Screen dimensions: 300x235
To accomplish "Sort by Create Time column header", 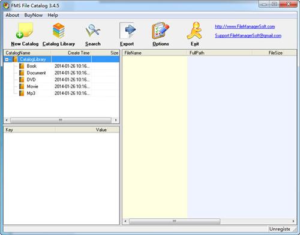I will 71,53.
